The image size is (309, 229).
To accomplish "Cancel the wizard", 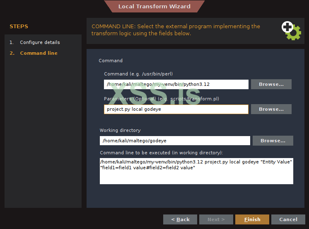I will coord(288,219).
